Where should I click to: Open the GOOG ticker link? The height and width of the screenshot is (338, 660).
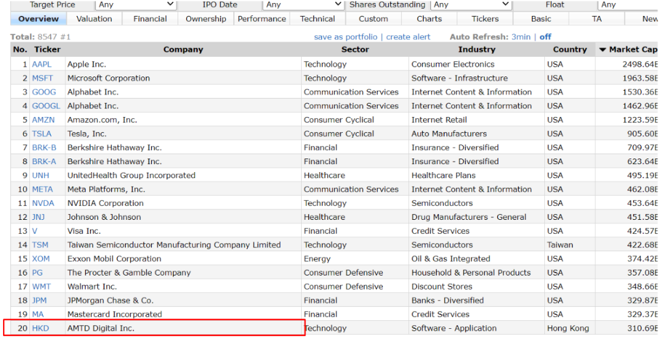[x=44, y=92]
